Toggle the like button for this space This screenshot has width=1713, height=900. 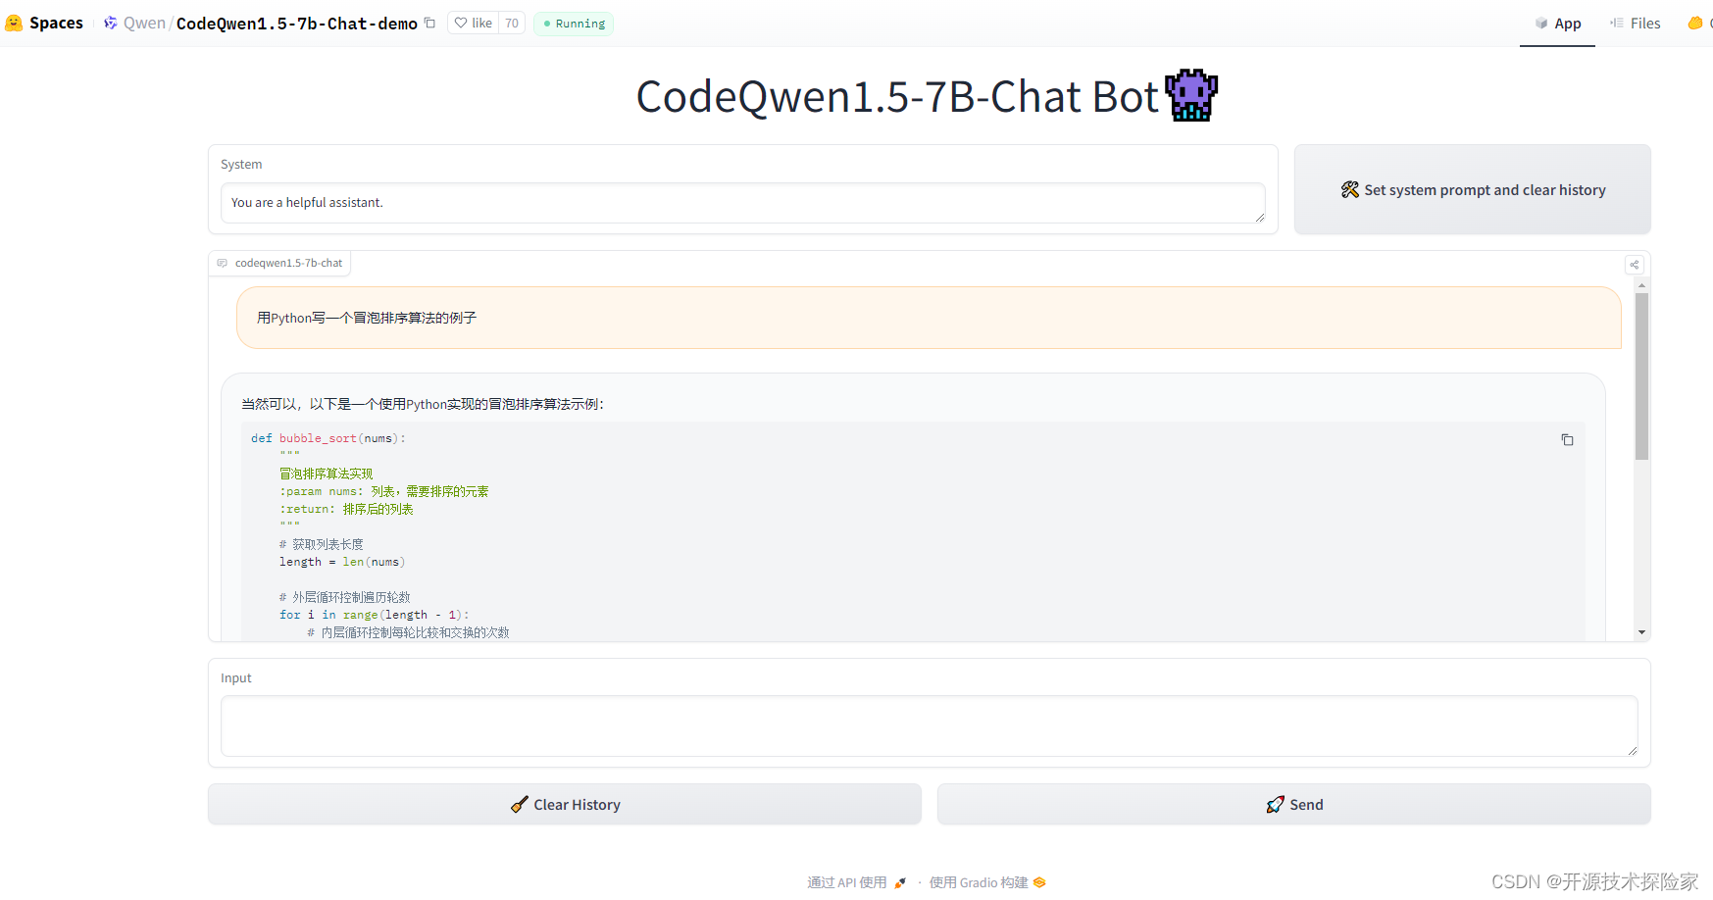pos(472,22)
